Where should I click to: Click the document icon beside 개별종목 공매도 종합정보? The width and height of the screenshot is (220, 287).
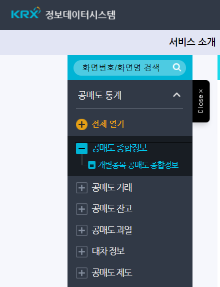91,165
